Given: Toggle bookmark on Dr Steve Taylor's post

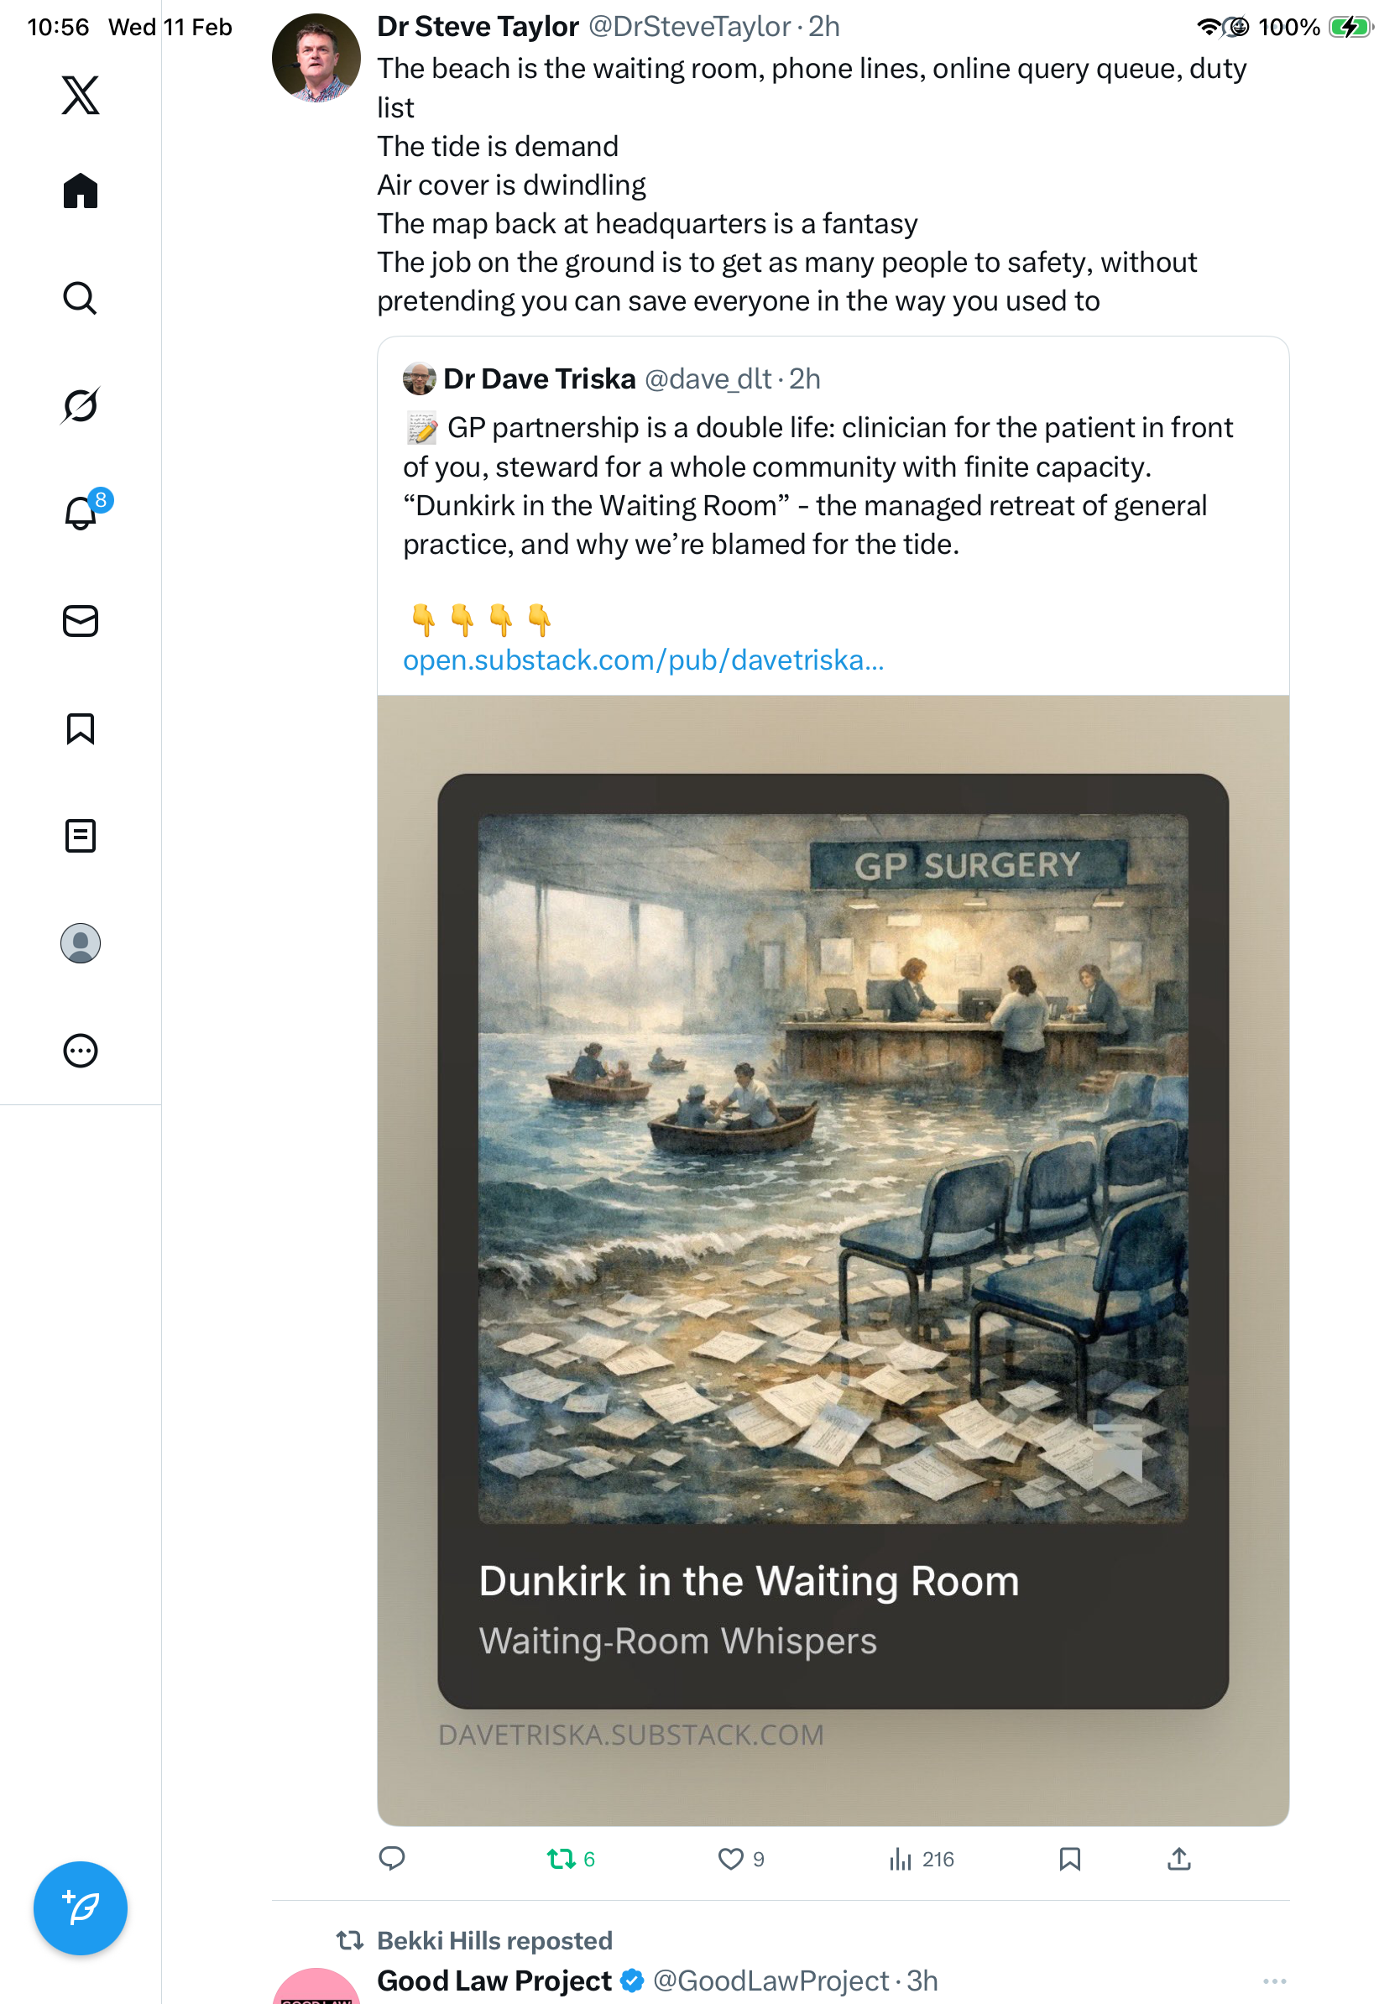Looking at the screenshot, I should click(1069, 1858).
